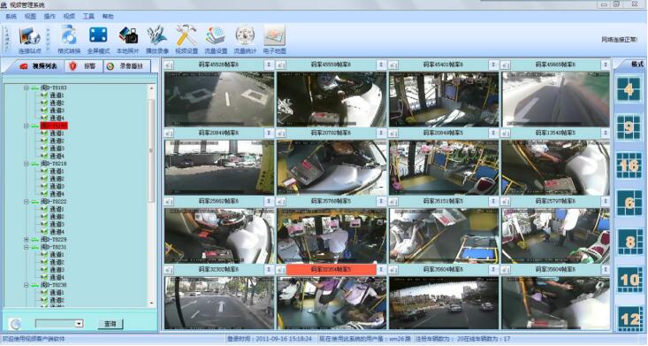648x346 pixels.
Task: Select the 12-pane video layout
Action: point(629,318)
